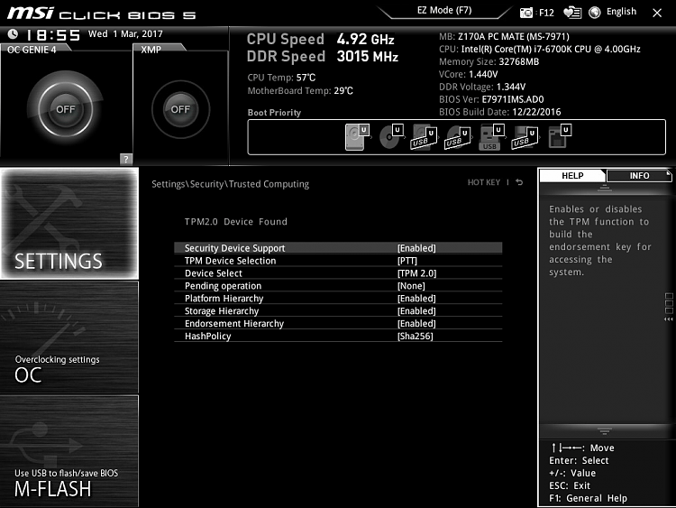
Task: Select last boot device icon in row
Action: click(559, 137)
